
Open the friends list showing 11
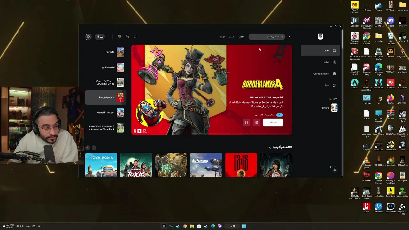100,37
